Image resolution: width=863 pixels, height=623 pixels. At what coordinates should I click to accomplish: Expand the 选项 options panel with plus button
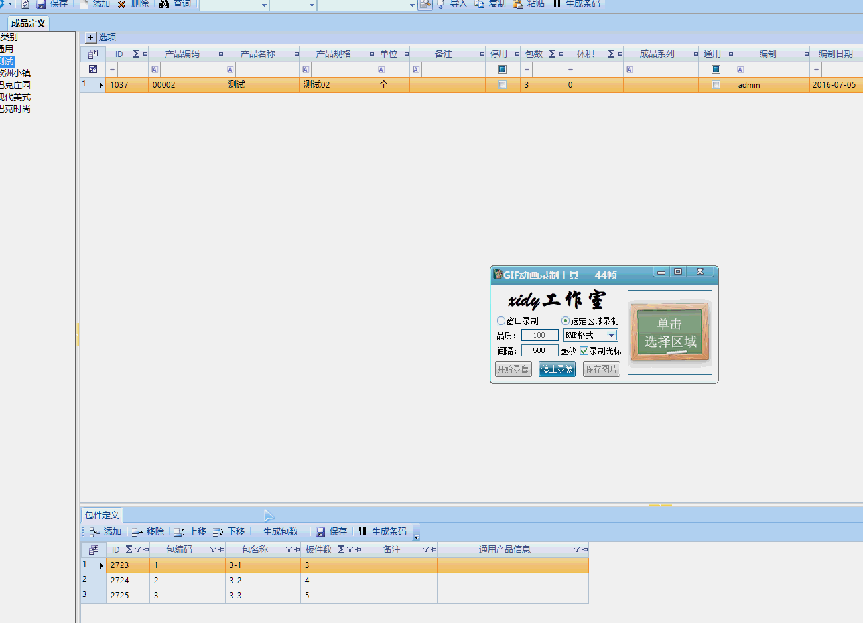tap(91, 38)
